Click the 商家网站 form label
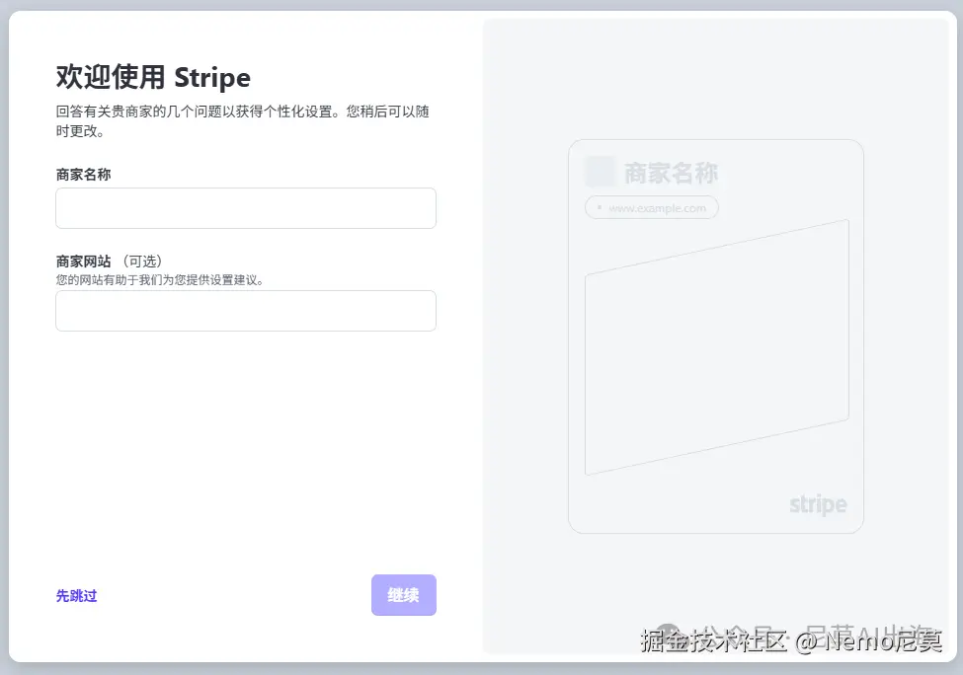The height and width of the screenshot is (675, 963). point(83,261)
